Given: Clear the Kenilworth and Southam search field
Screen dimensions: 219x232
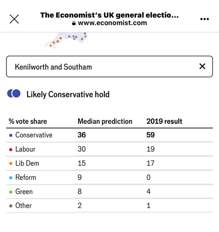Looking at the screenshot, I should coord(202,66).
